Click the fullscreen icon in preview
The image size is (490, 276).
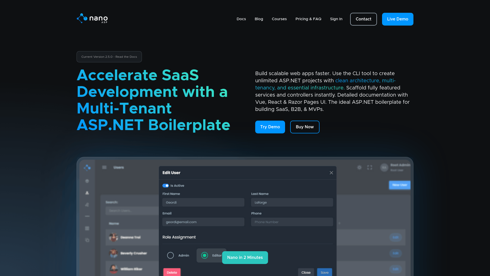coord(370,167)
